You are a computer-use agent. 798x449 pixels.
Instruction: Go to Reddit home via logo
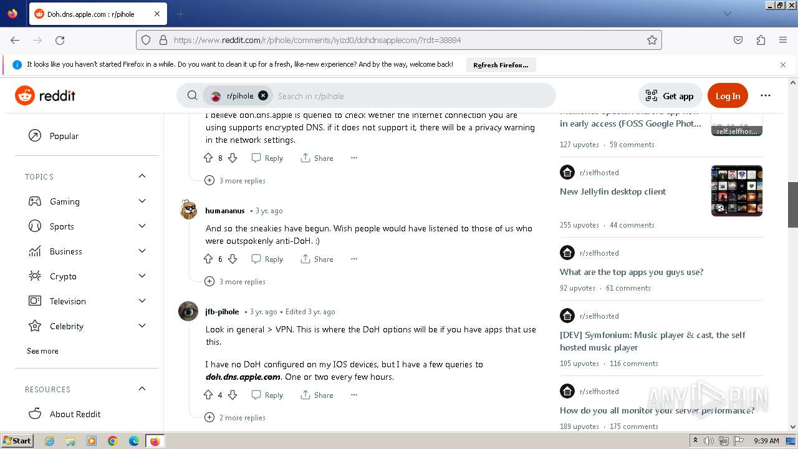pyautogui.click(x=45, y=95)
